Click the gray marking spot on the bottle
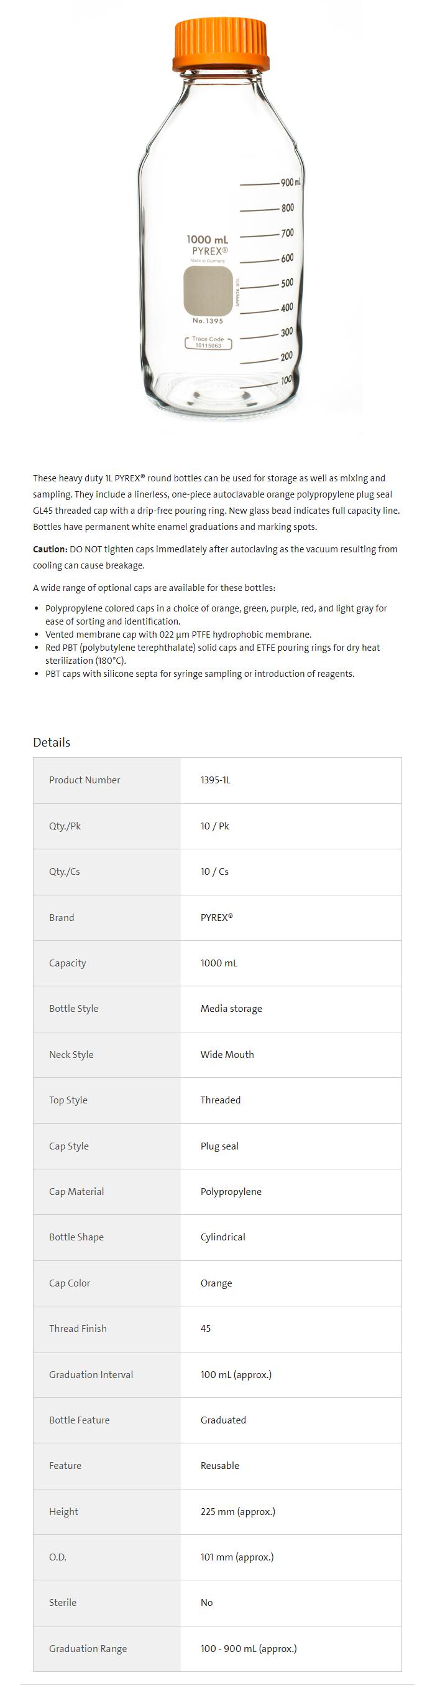The width and height of the screenshot is (435, 1685). click(208, 291)
